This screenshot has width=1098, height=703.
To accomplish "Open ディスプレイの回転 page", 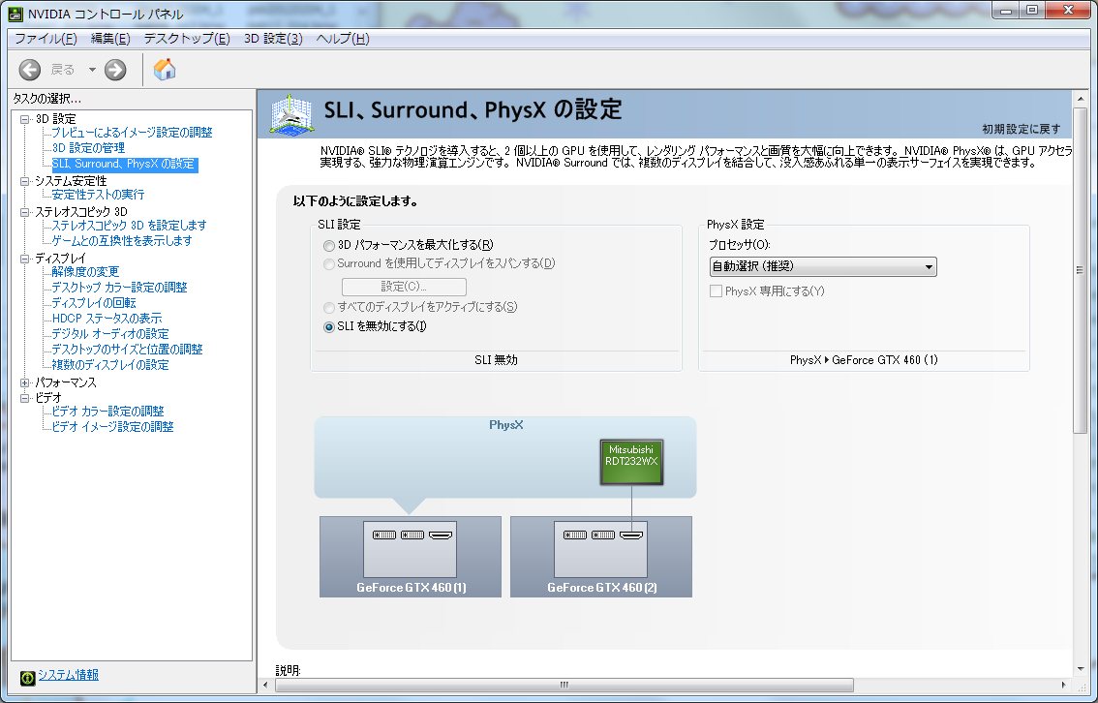I will (94, 302).
